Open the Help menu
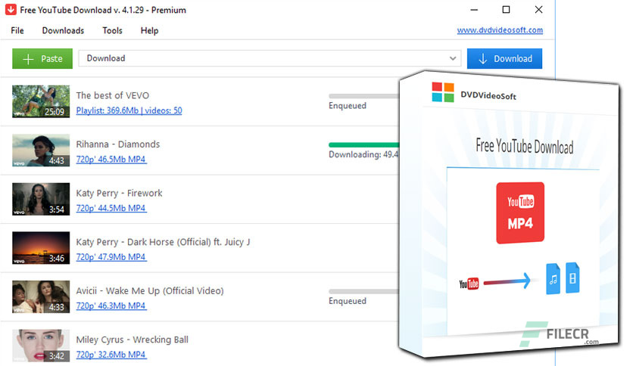The width and height of the screenshot is (633, 366). click(x=149, y=31)
